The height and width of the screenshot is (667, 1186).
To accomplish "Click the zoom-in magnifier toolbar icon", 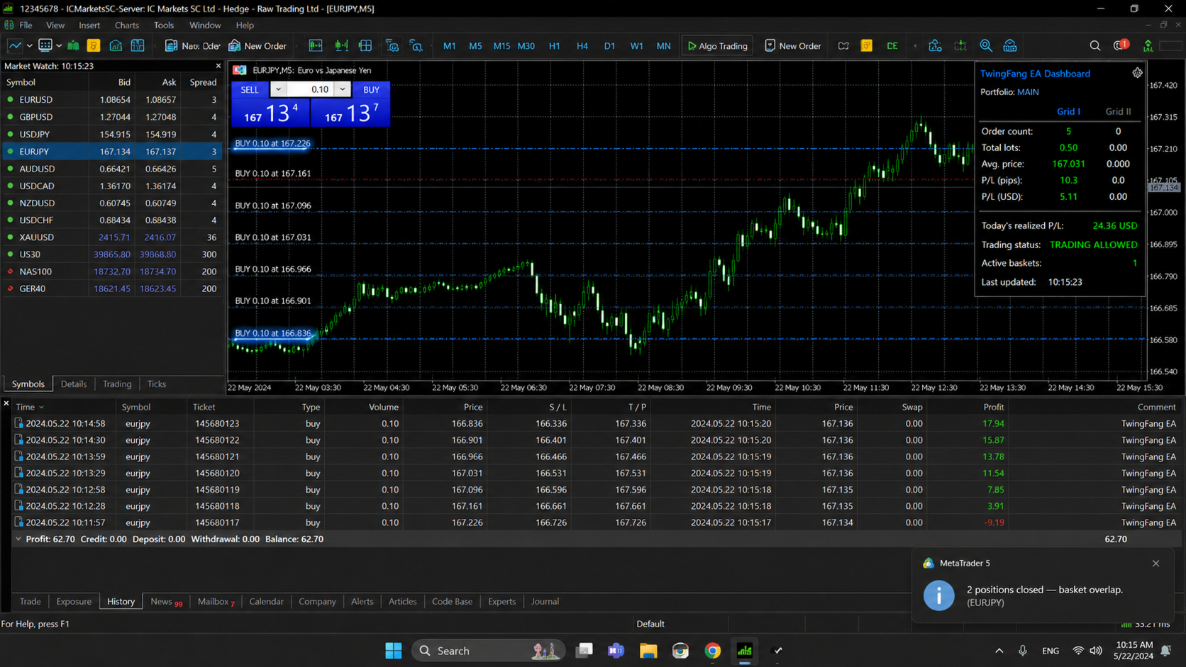I will (x=985, y=46).
